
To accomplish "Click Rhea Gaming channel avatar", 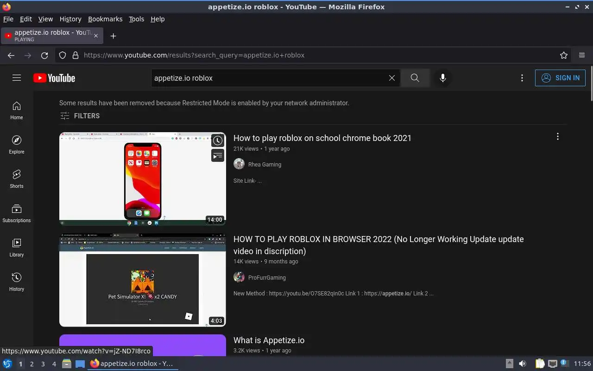I will click(x=239, y=164).
